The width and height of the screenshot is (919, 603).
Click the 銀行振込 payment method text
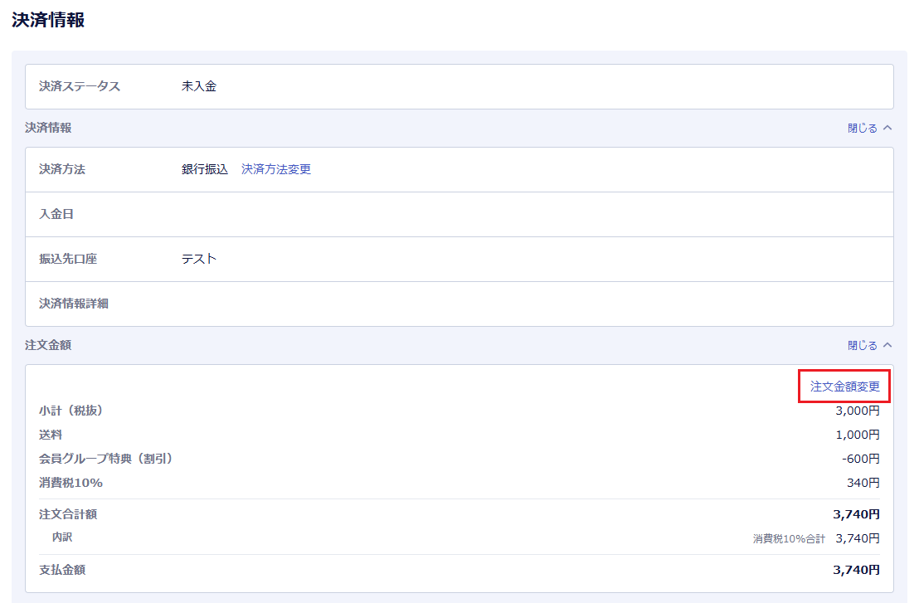tap(205, 169)
